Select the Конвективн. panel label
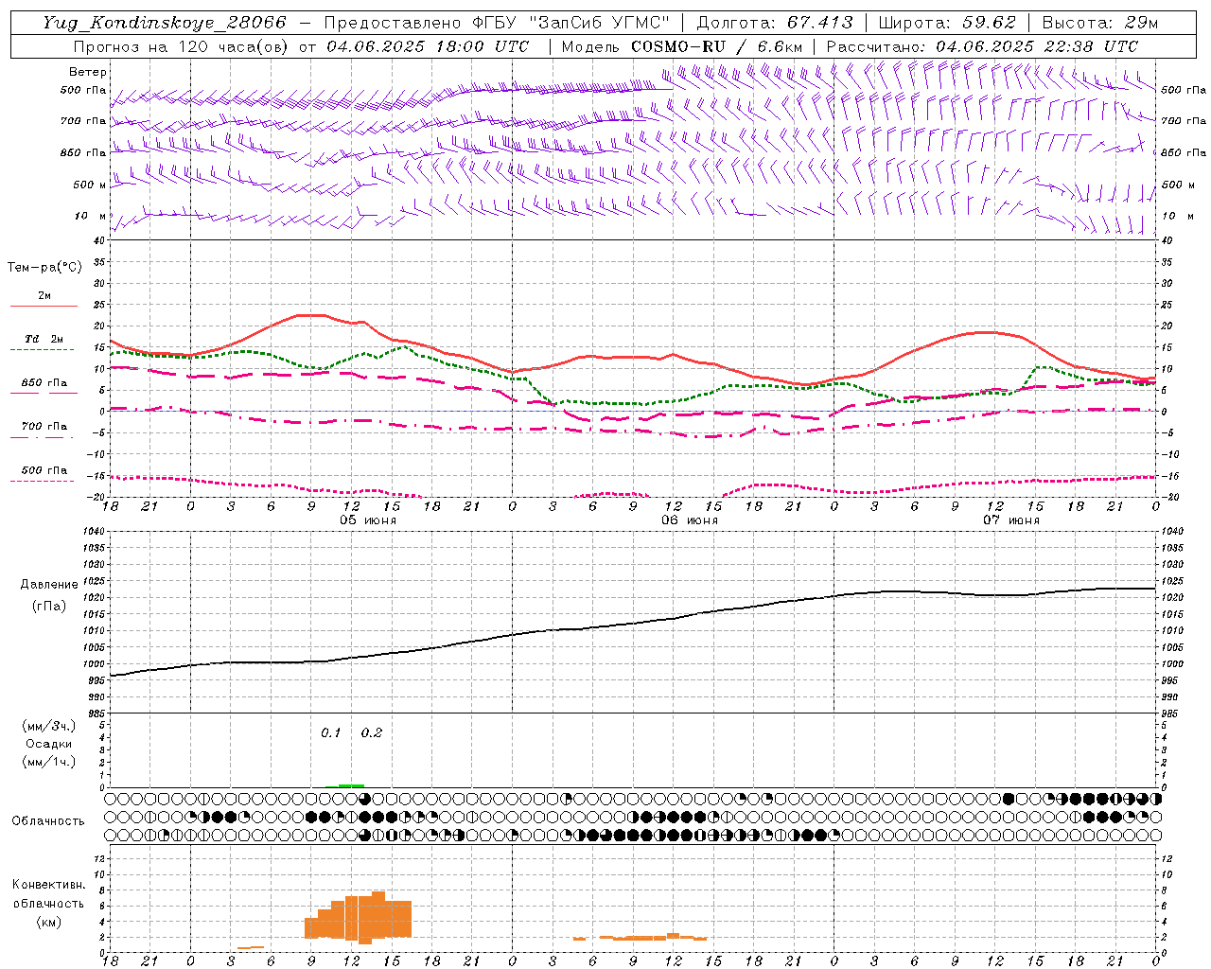Image resolution: width=1211 pixels, height=969 pixels. pos(49,885)
